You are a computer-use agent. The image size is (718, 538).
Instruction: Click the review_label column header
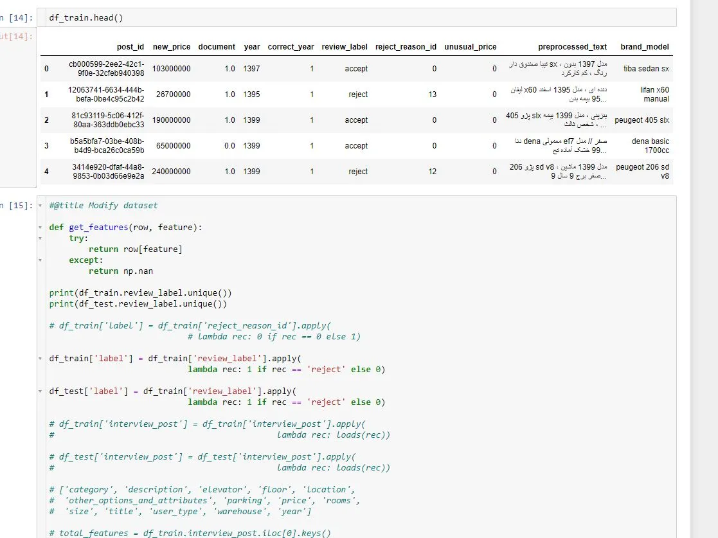345,47
